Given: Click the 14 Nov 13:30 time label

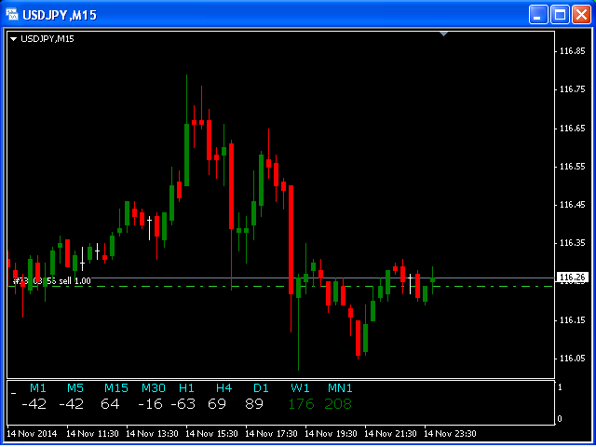Looking at the screenshot, I should click(153, 434).
